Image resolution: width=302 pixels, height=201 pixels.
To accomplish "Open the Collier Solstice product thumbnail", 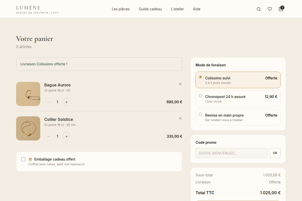I will [28, 128].
